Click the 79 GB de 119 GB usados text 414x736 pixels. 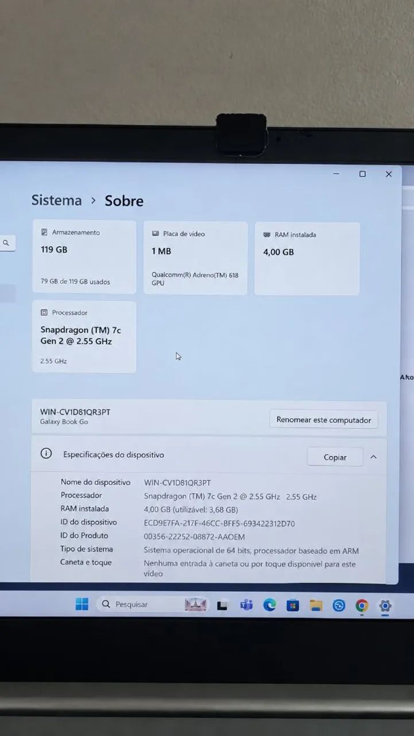coord(75,282)
